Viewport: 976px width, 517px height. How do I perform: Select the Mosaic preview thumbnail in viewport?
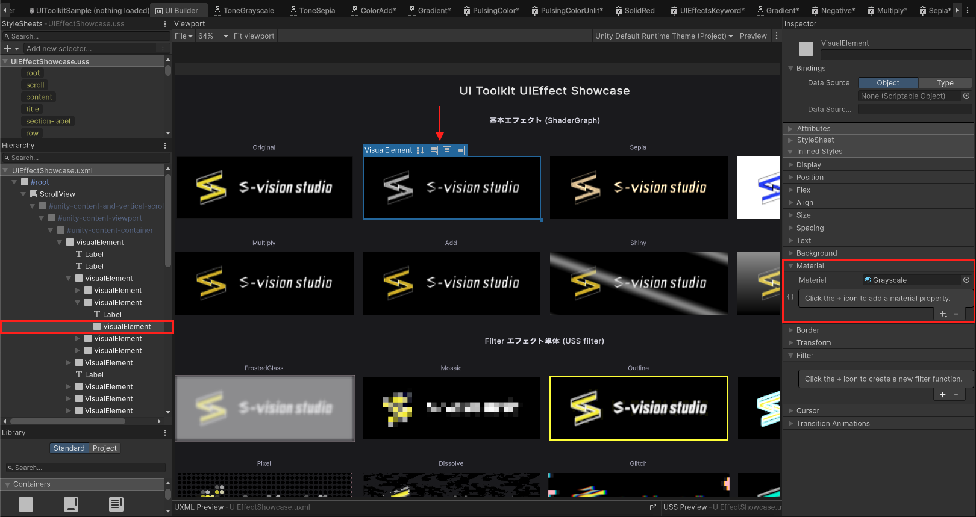pyautogui.click(x=451, y=409)
